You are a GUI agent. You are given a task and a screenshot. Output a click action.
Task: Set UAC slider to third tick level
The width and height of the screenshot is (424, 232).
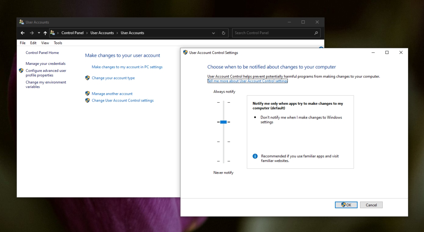[x=223, y=142]
